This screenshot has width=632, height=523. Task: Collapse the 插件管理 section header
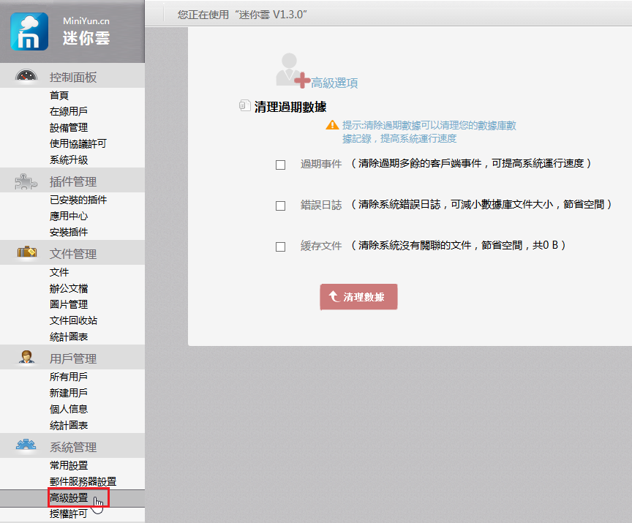click(x=72, y=181)
